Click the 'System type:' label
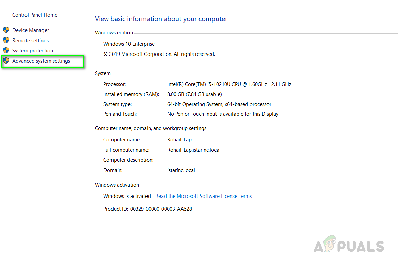The image size is (398, 267). click(x=117, y=104)
